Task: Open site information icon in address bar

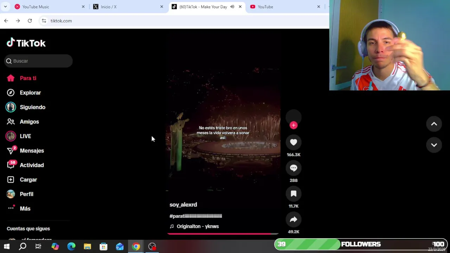Action: pyautogui.click(x=44, y=21)
